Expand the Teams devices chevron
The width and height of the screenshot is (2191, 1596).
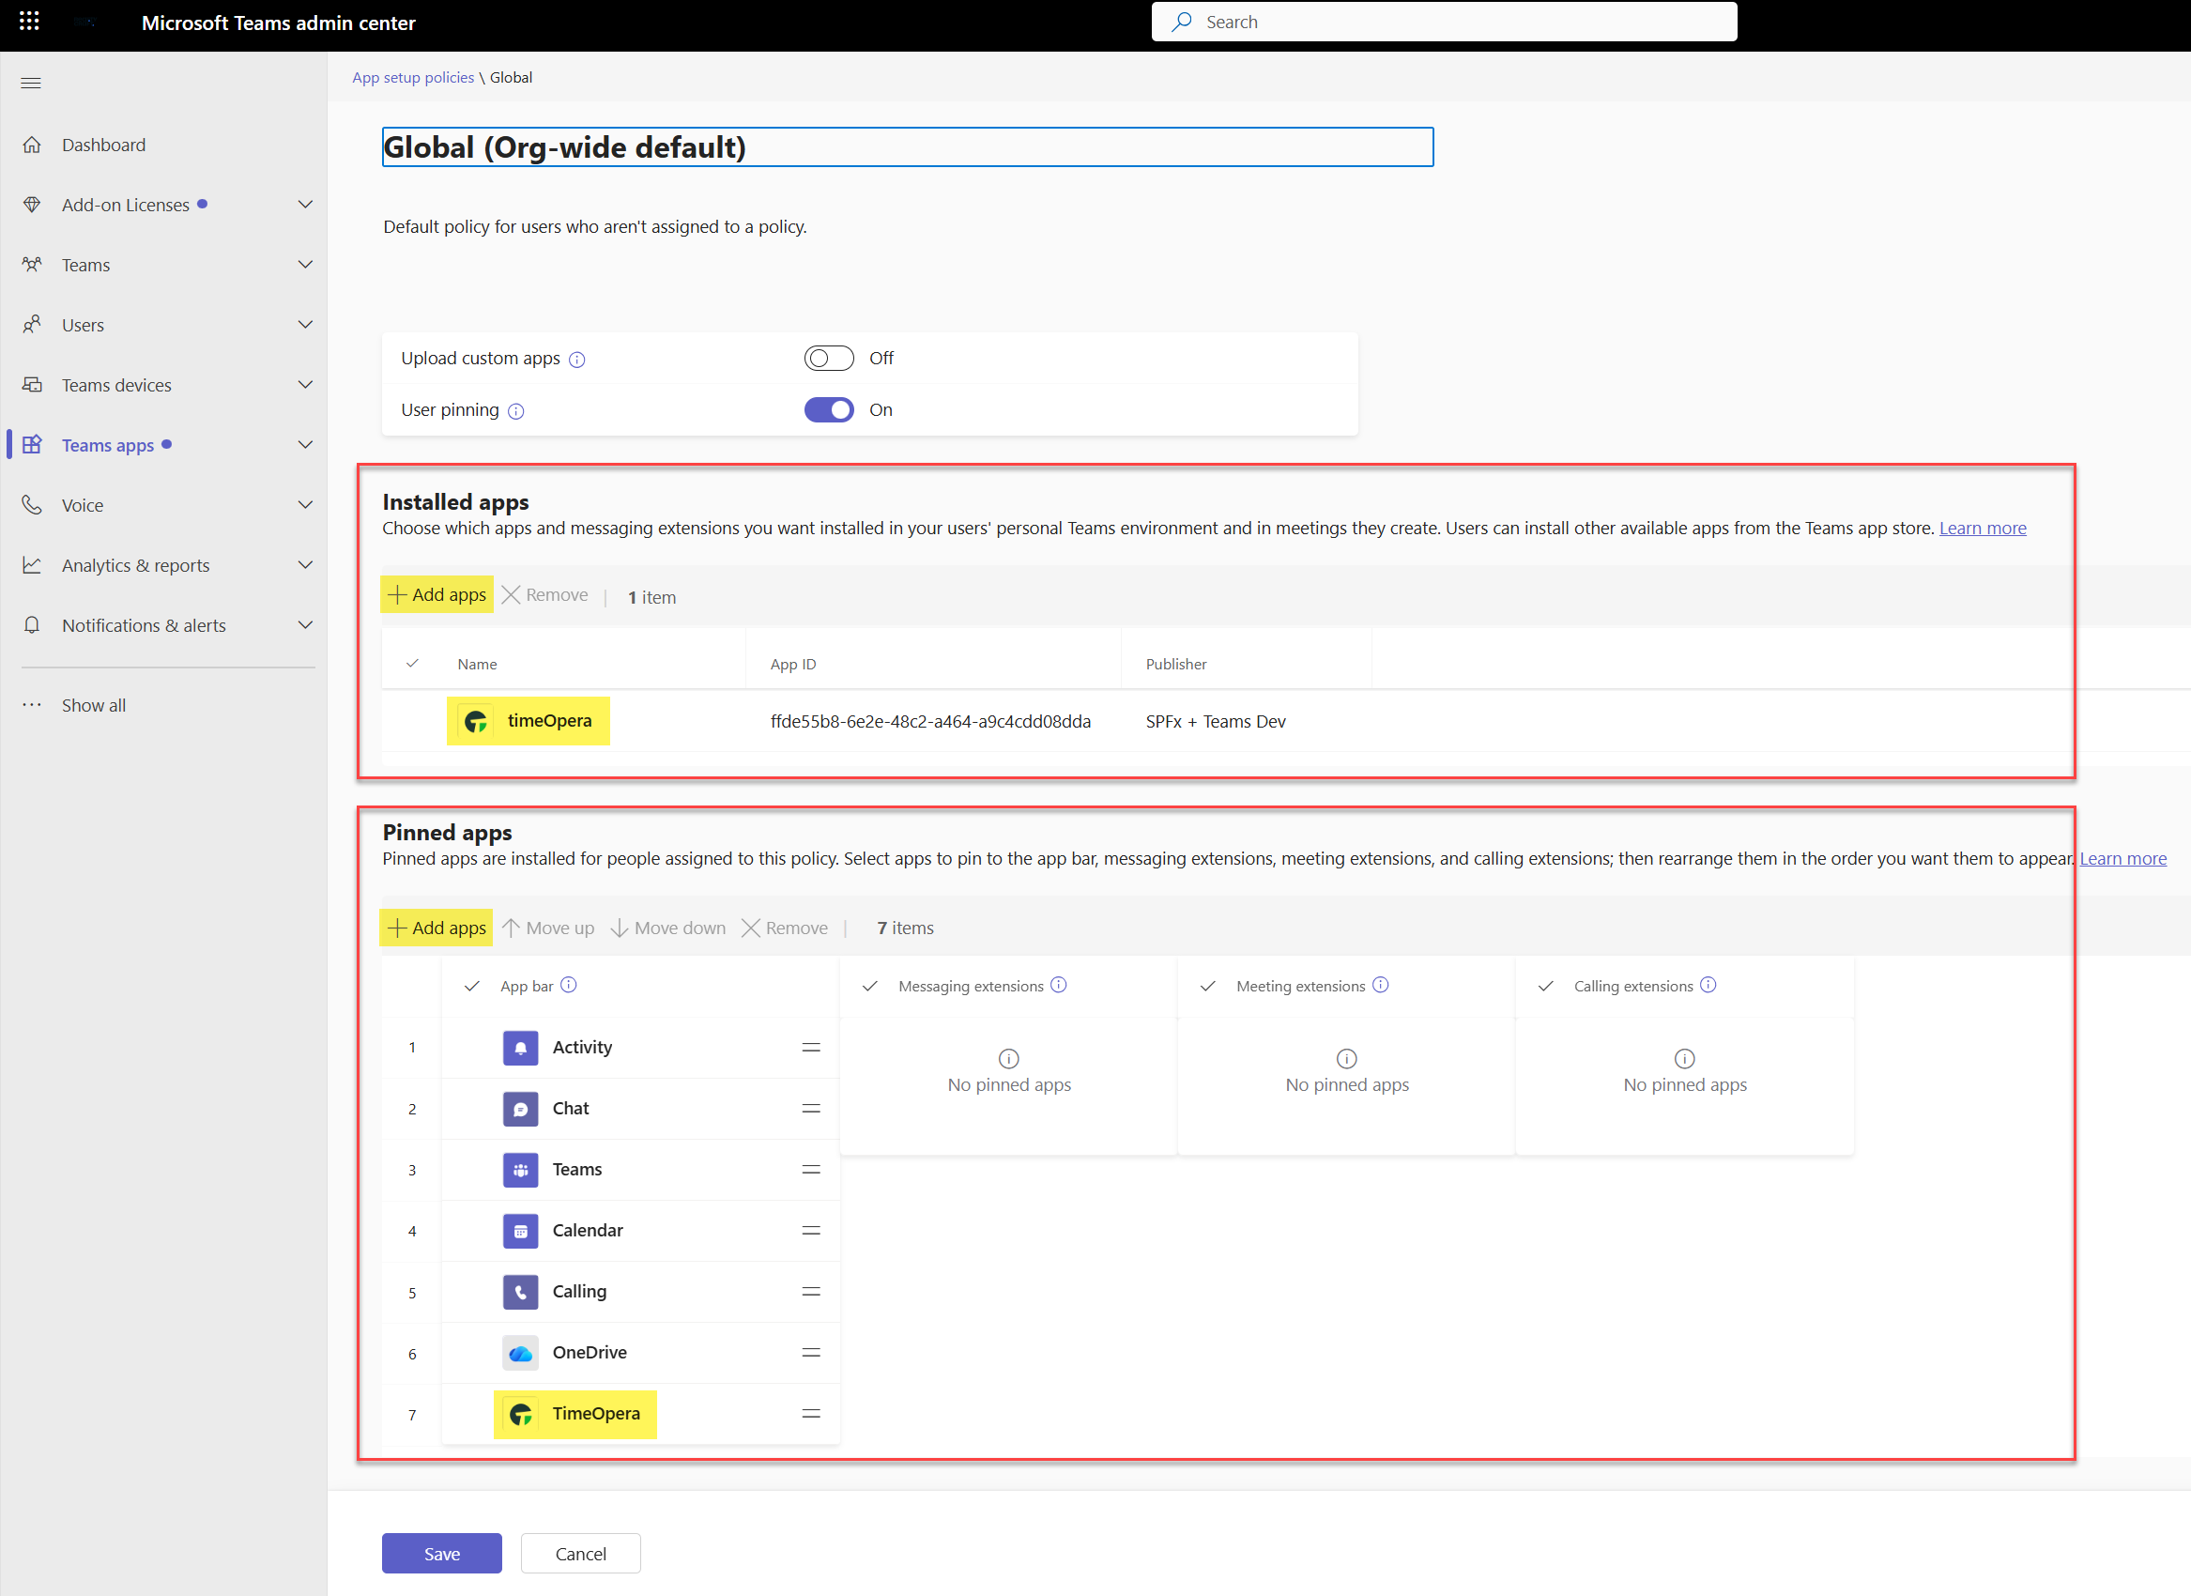pyautogui.click(x=305, y=385)
